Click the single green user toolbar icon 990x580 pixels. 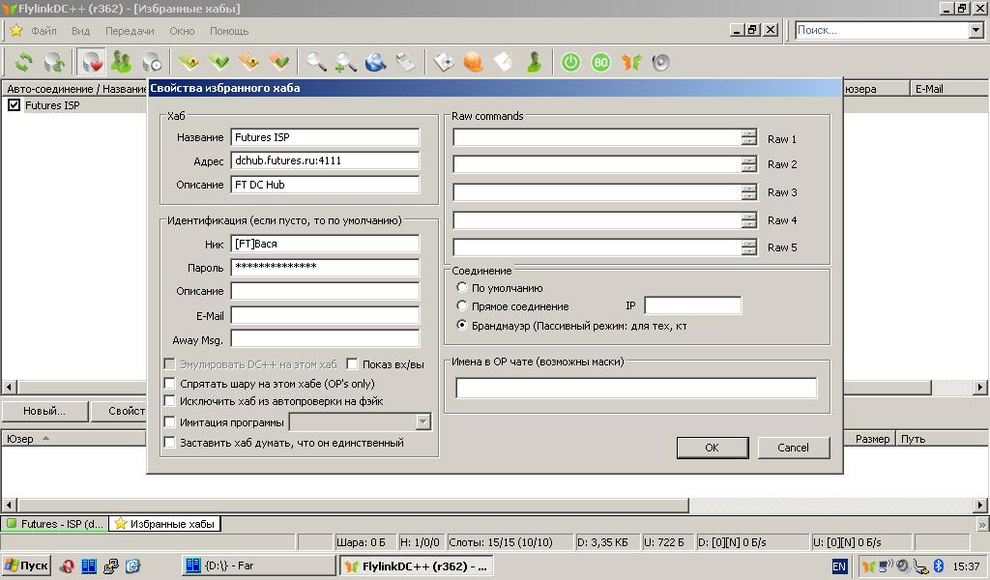click(534, 62)
